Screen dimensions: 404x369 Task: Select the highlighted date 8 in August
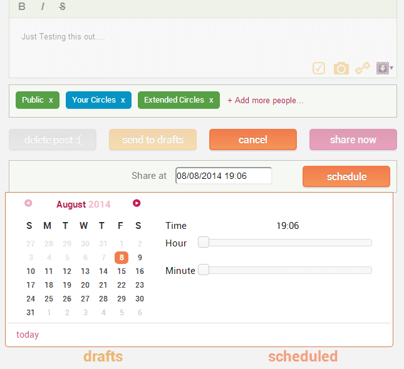[x=122, y=257]
